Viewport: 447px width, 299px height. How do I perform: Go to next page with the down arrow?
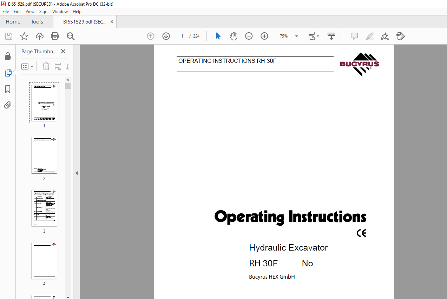(166, 36)
